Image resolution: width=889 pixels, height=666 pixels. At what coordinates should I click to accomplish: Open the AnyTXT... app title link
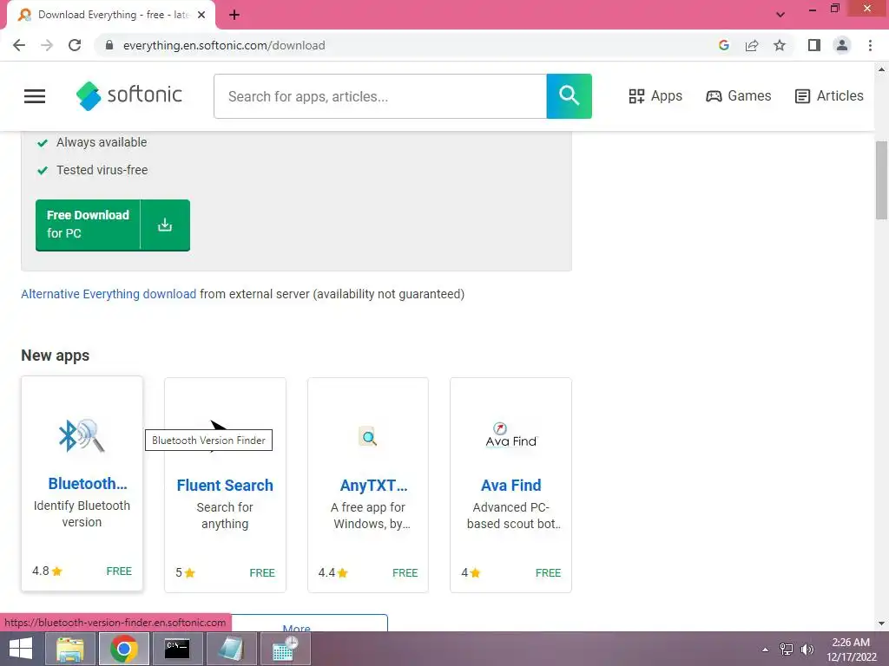tap(373, 486)
